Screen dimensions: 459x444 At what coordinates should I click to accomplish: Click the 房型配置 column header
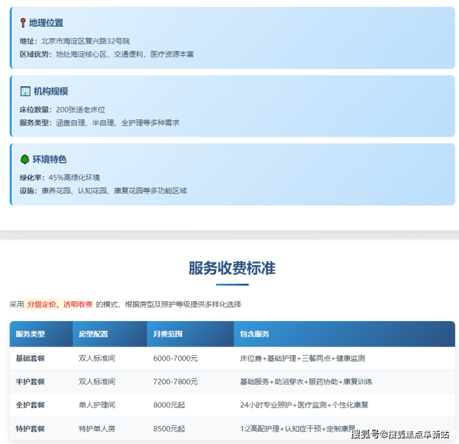[93, 334]
